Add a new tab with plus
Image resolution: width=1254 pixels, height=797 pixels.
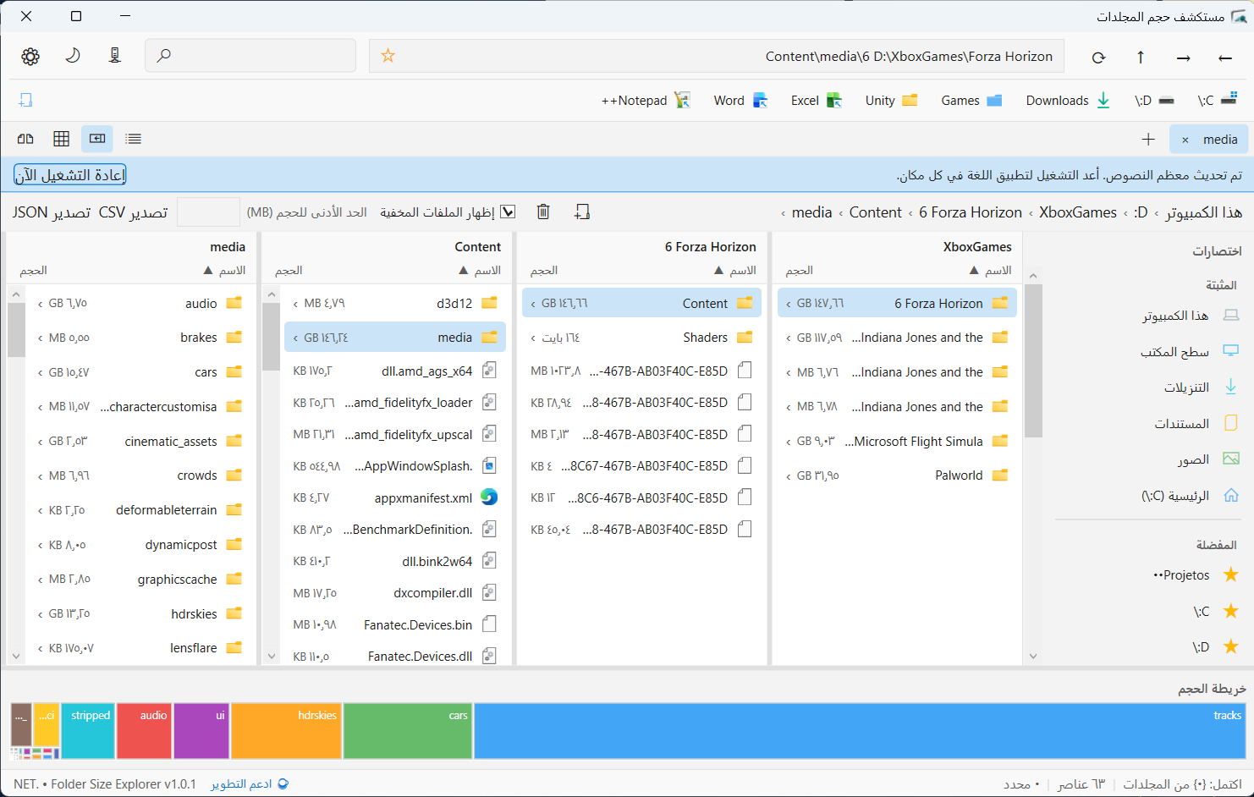1148,140
